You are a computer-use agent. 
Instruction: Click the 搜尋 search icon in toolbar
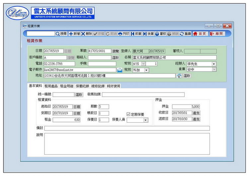[58, 34]
